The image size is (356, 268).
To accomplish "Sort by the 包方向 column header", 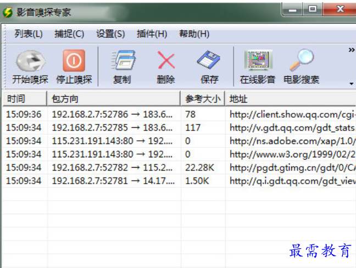I will 114,99.
